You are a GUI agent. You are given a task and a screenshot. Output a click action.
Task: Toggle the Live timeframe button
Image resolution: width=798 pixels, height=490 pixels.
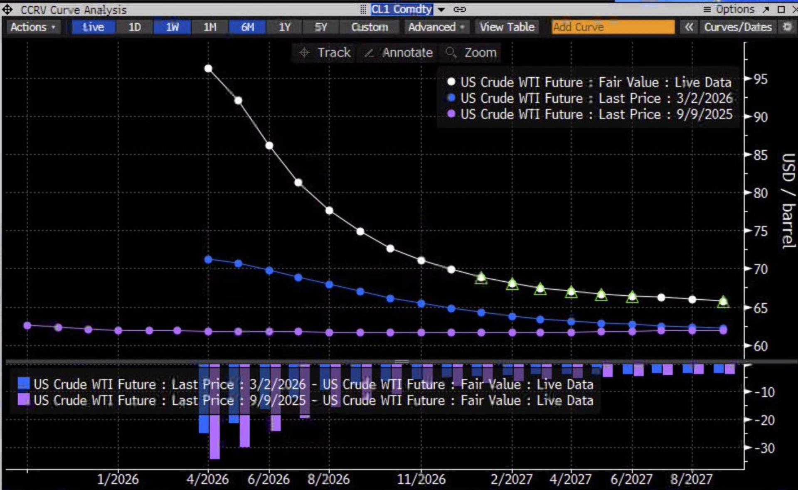click(93, 27)
